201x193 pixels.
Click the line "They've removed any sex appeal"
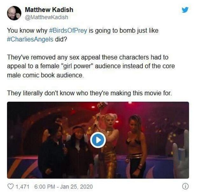[x=88, y=57]
